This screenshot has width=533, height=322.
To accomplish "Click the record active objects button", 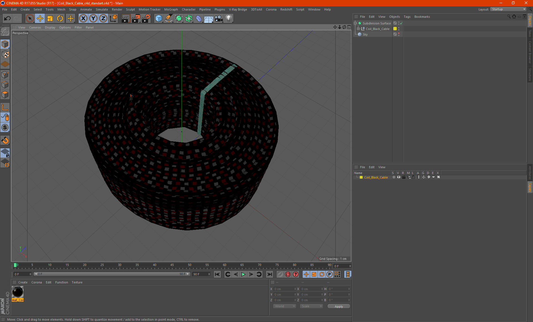I will 280,274.
